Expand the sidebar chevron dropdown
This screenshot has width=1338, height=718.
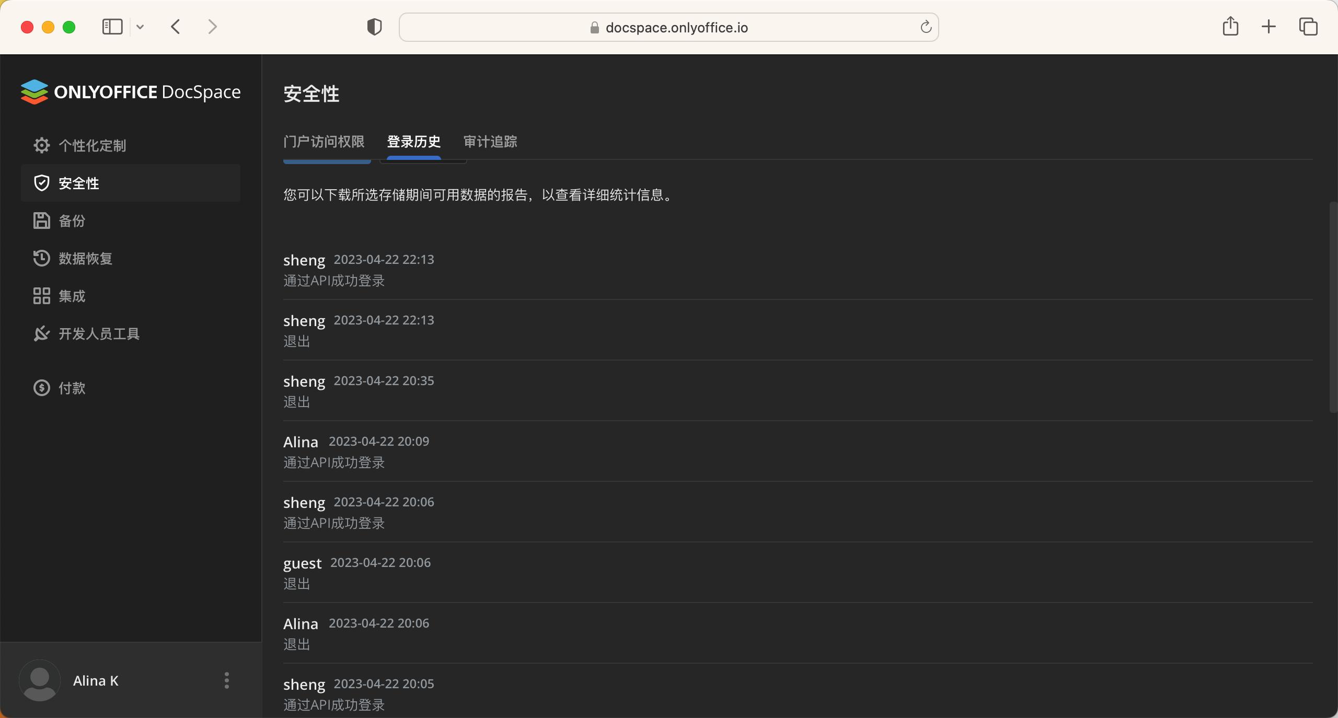point(140,27)
